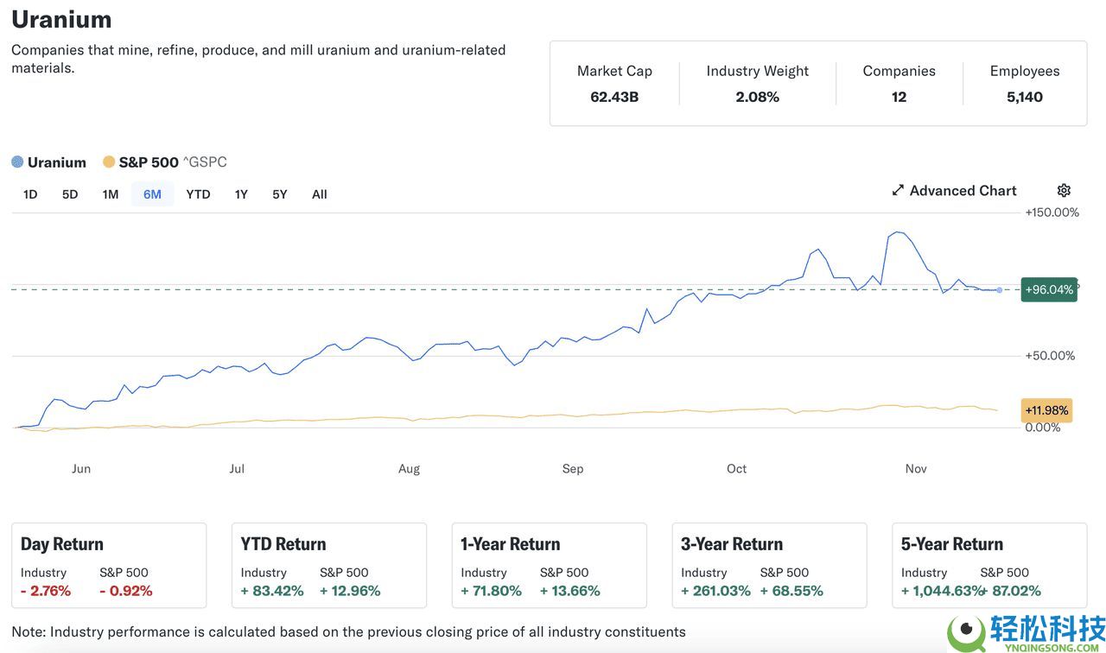Click the end-of-line marker on Uranium chart
The width and height of the screenshot is (1106, 653).
(x=1000, y=290)
